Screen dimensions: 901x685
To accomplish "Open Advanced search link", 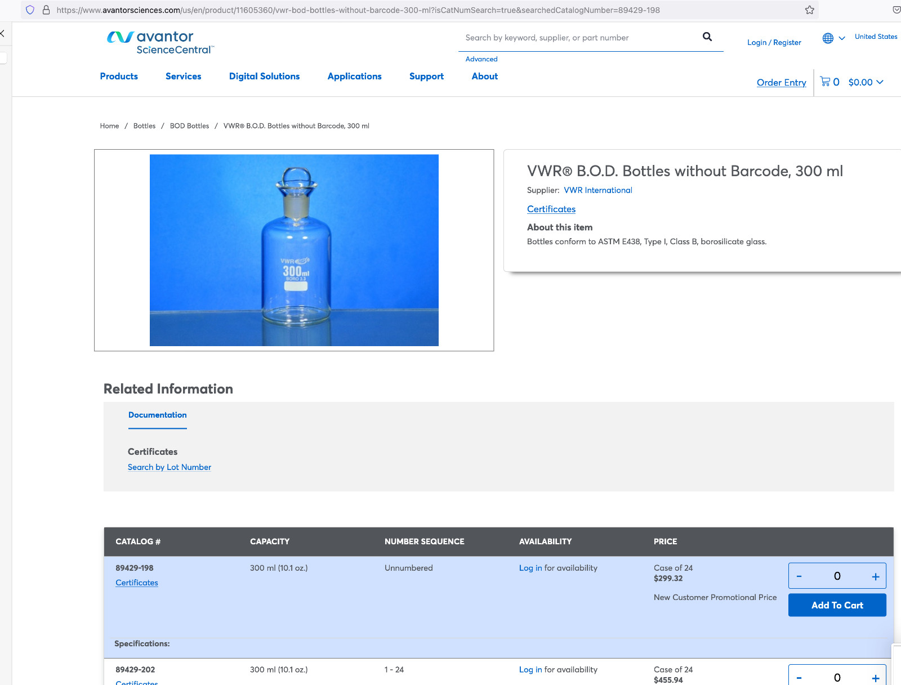I will tap(481, 59).
